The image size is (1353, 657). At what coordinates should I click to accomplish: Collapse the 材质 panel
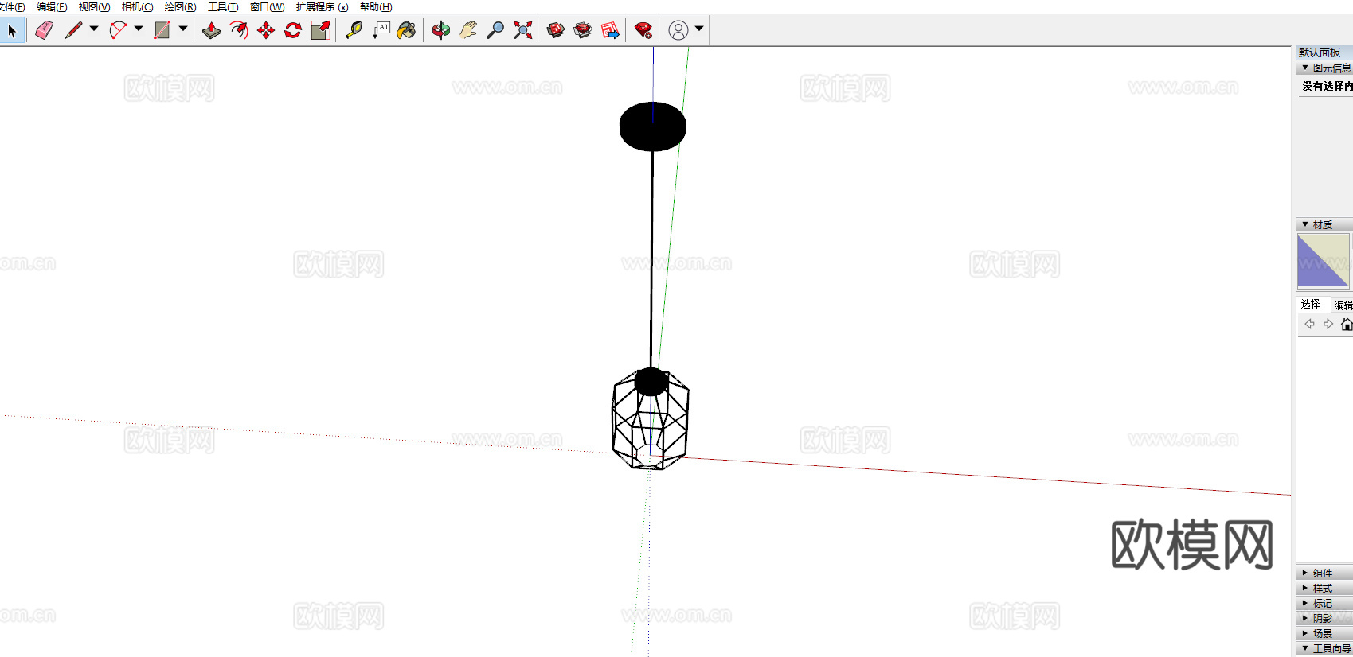pos(1305,225)
